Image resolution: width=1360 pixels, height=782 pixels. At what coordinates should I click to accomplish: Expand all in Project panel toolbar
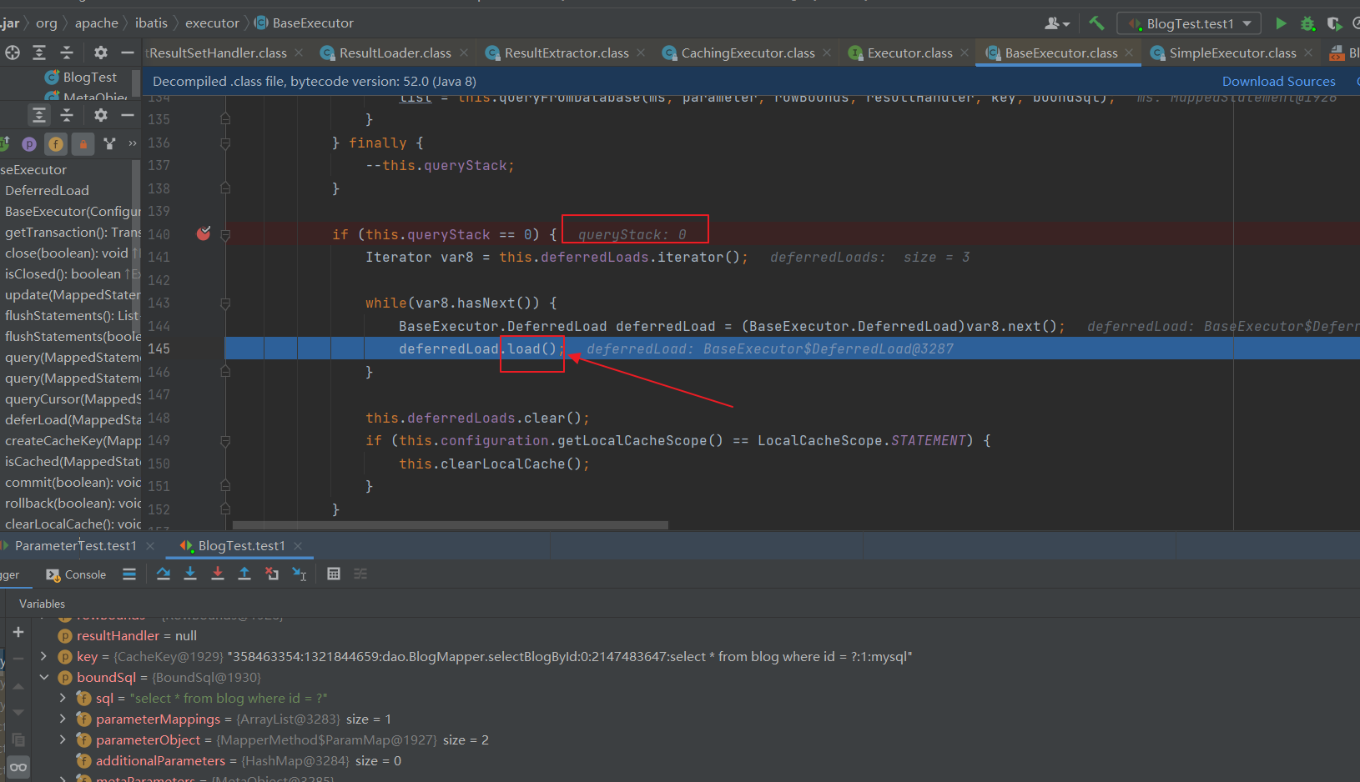[x=39, y=53]
